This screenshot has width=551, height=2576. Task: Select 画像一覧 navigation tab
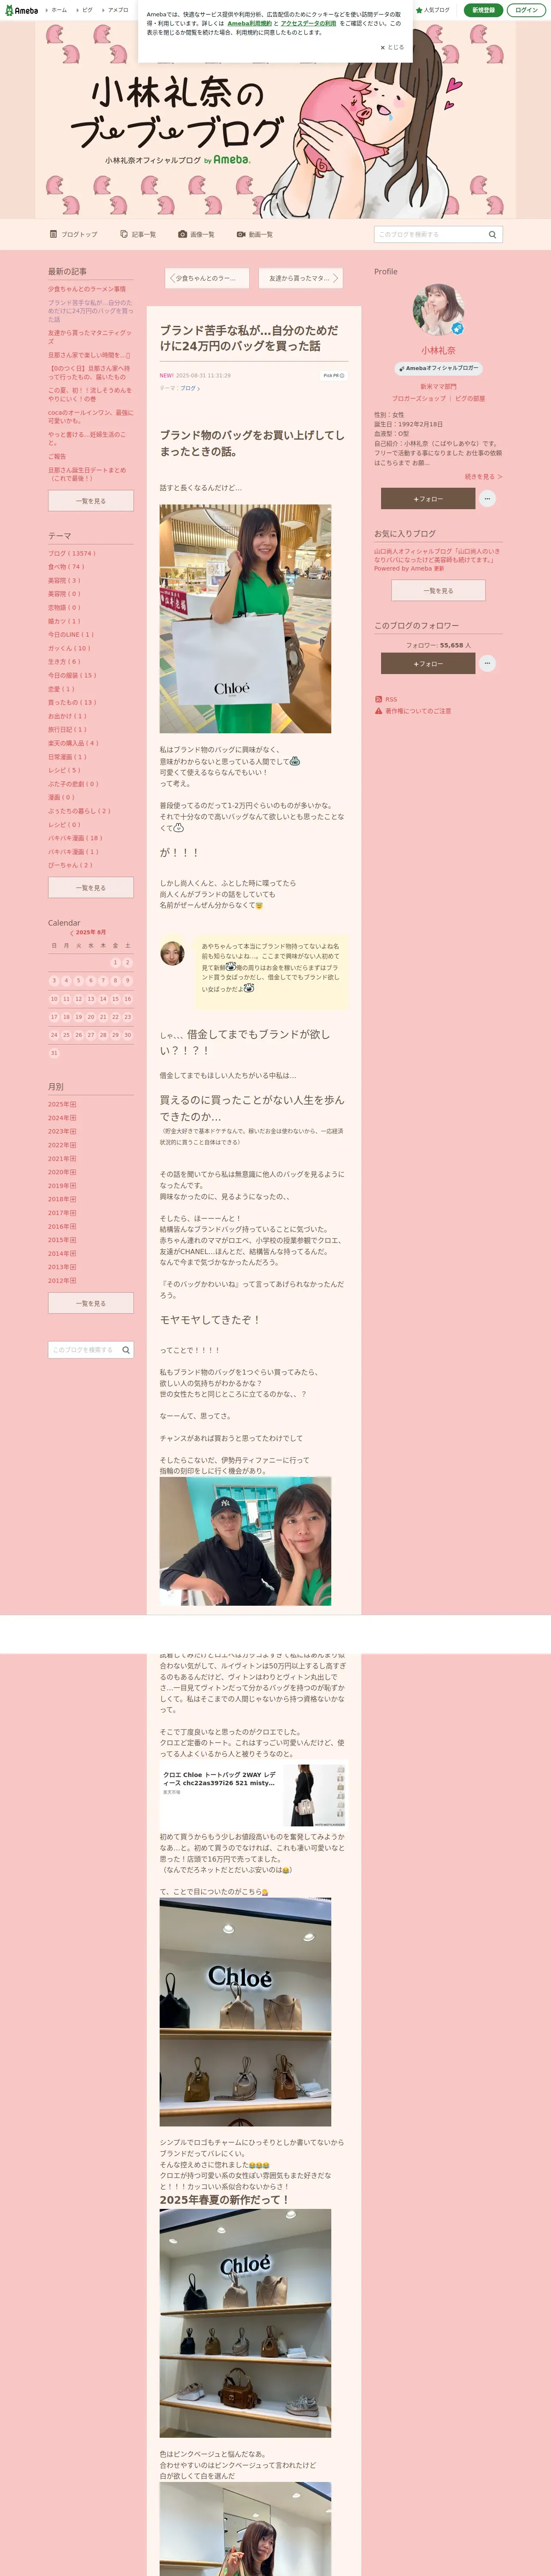tap(196, 234)
